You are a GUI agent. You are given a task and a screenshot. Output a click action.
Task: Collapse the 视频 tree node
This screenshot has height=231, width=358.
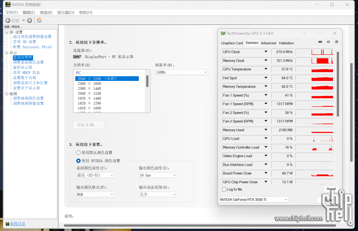pyautogui.click(x=7, y=94)
